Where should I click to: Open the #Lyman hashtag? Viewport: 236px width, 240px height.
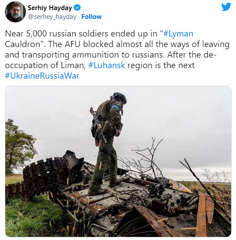178,34
